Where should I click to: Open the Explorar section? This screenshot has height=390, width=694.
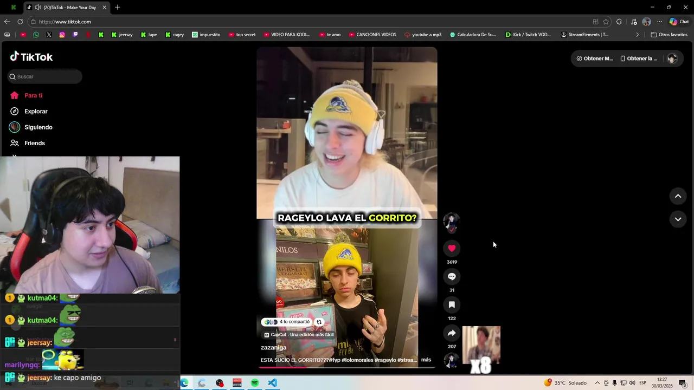click(36, 111)
